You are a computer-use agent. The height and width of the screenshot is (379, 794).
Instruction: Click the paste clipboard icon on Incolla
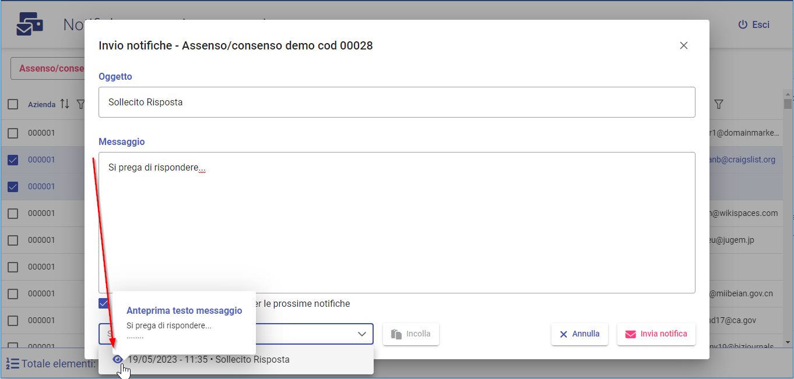pyautogui.click(x=396, y=334)
